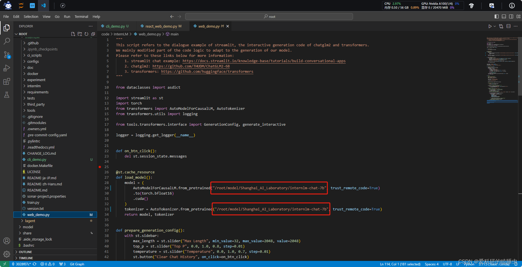
Task: Run the Python file with play icon
Action: click(490, 26)
